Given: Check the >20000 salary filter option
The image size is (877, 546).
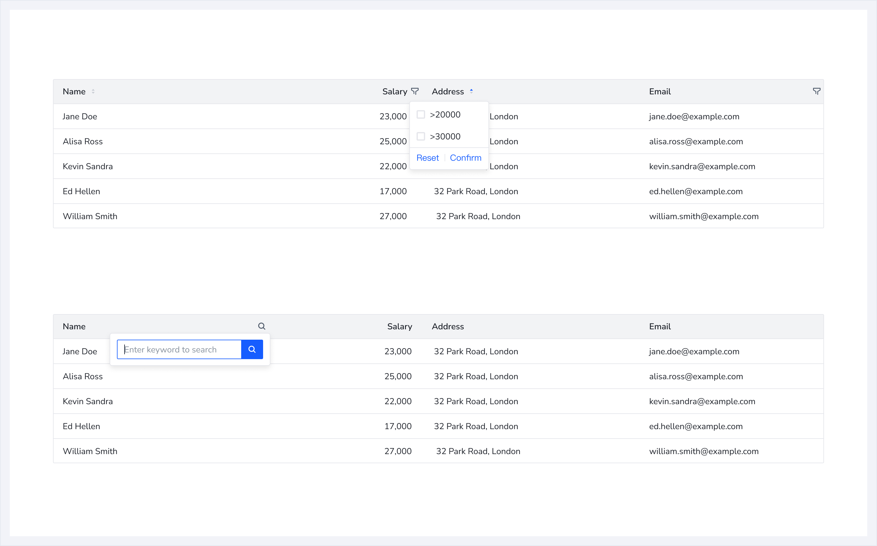Looking at the screenshot, I should [421, 115].
